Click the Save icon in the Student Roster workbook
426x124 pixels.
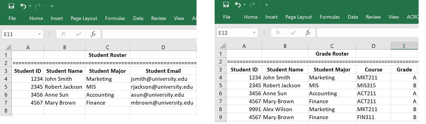(x=12, y=6)
